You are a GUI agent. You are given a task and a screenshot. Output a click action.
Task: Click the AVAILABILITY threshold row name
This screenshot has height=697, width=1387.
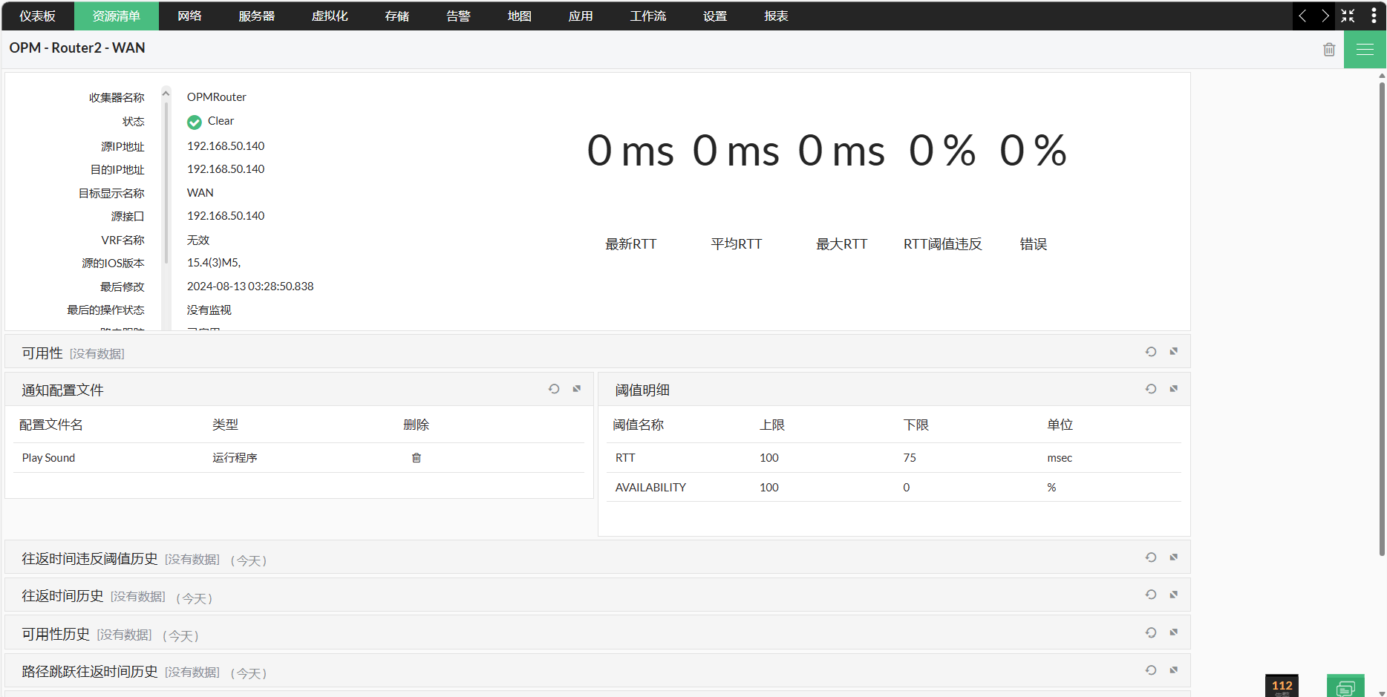(650, 488)
